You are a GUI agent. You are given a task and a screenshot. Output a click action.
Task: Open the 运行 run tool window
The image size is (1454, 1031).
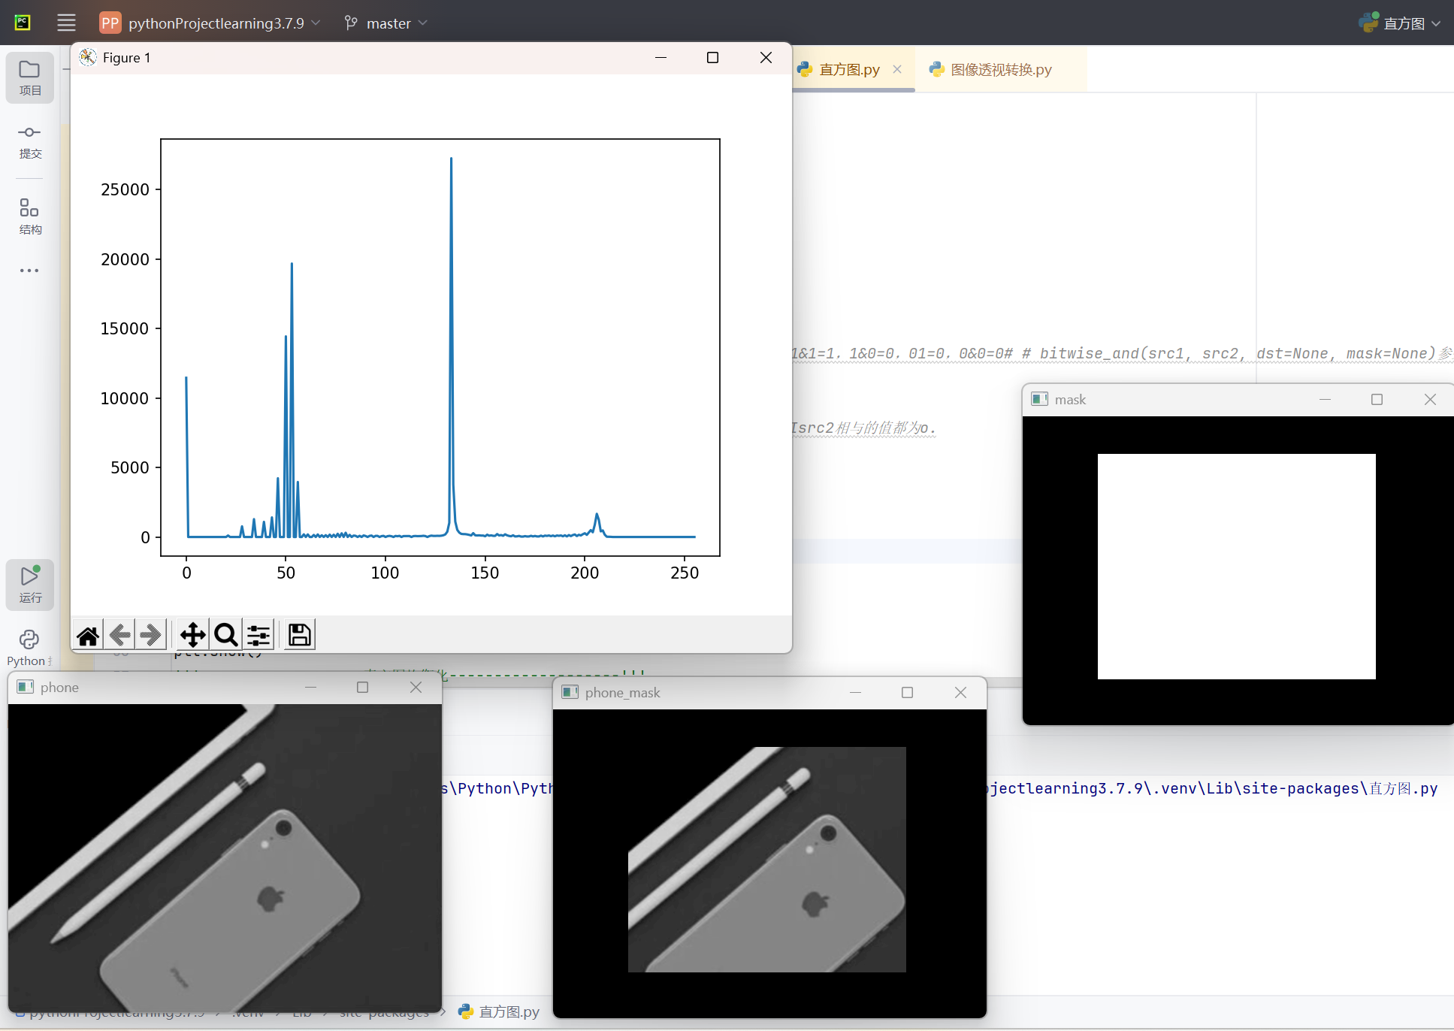point(30,584)
